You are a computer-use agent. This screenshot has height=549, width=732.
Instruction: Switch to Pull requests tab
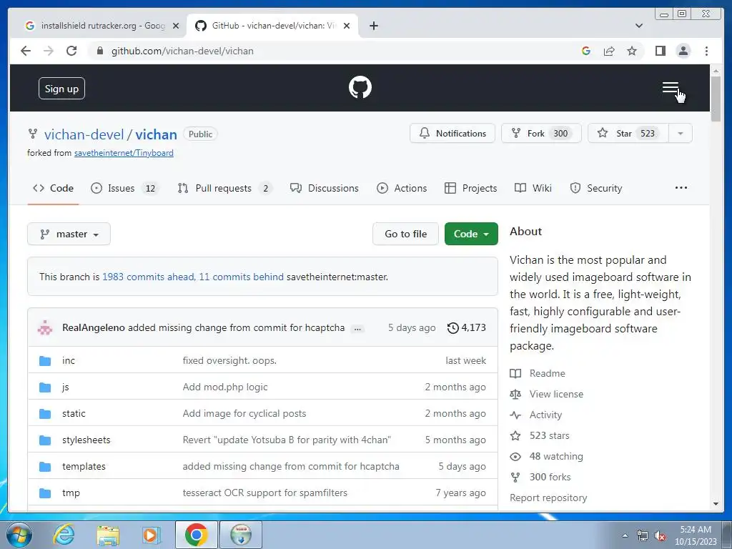(x=224, y=188)
